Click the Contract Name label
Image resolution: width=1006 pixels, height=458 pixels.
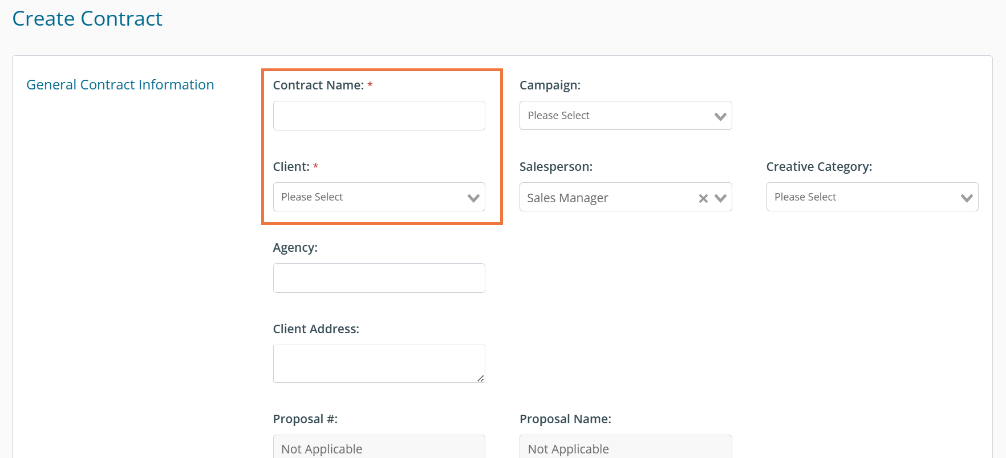tap(318, 85)
